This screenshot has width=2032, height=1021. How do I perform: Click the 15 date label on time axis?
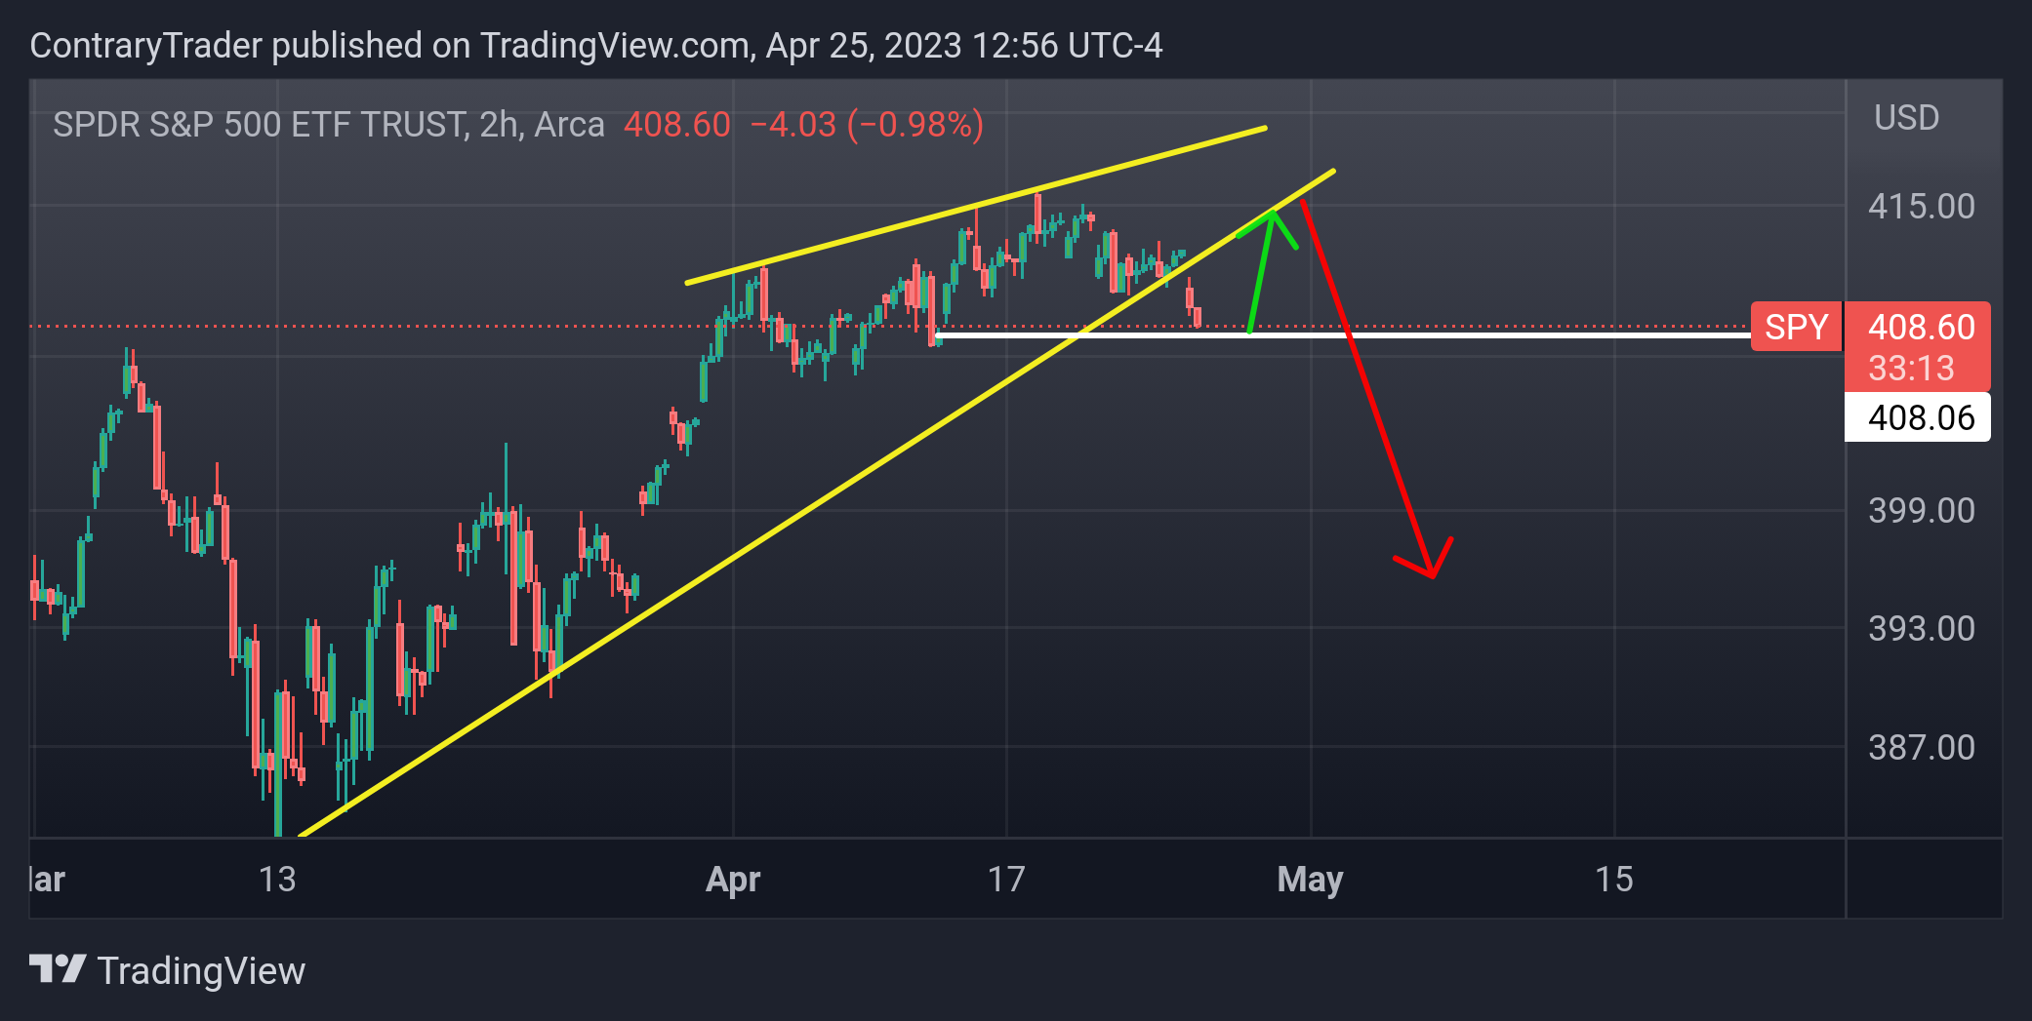1614,880
